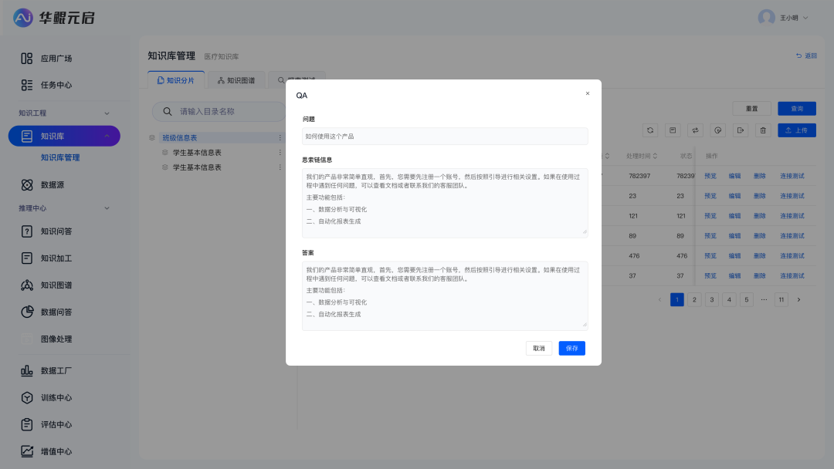Switch to the 知识图谱 tab
This screenshot has width=834, height=469.
(x=236, y=79)
